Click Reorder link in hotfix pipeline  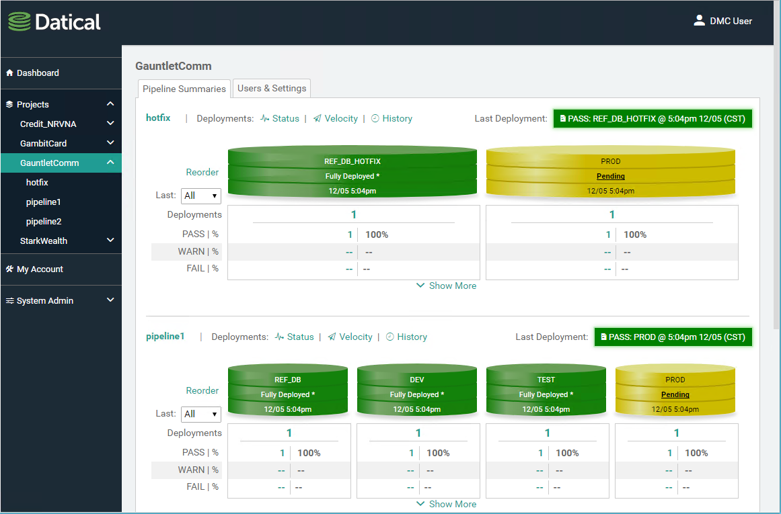point(202,172)
